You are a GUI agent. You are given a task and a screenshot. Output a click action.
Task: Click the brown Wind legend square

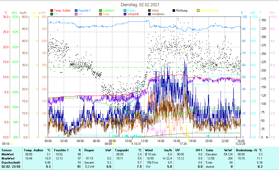(149, 11)
